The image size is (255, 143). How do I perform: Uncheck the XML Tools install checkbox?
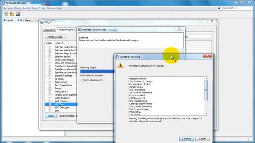pos(50,104)
